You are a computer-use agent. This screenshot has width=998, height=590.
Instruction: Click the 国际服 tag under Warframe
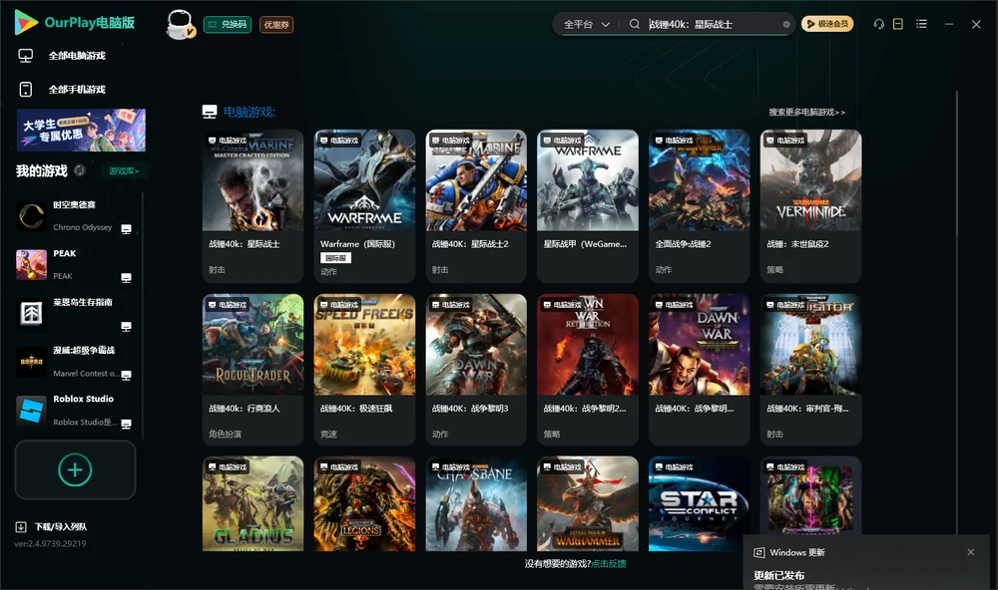coord(335,257)
